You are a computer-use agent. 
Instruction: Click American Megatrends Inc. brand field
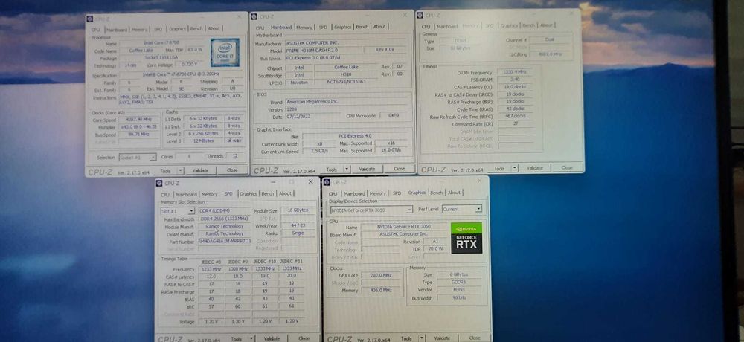tap(346, 102)
